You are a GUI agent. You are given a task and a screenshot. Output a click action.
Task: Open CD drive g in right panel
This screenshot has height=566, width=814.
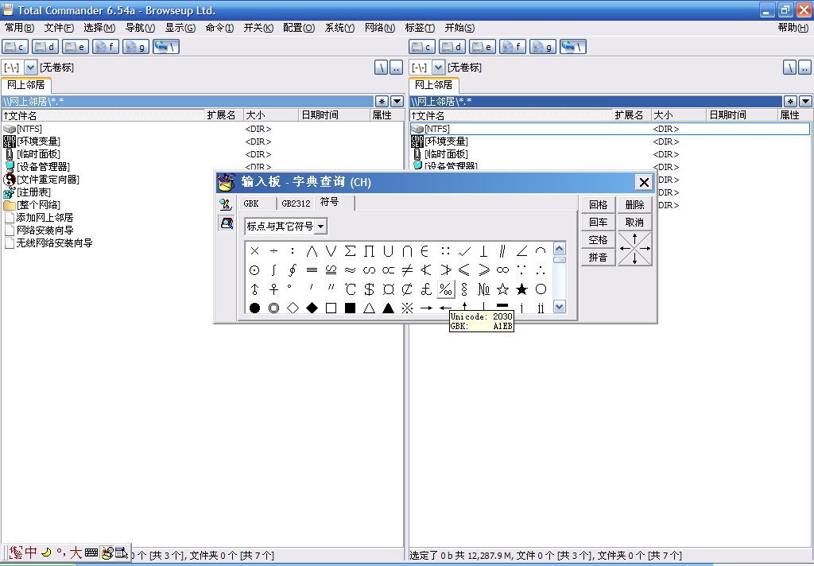(542, 47)
